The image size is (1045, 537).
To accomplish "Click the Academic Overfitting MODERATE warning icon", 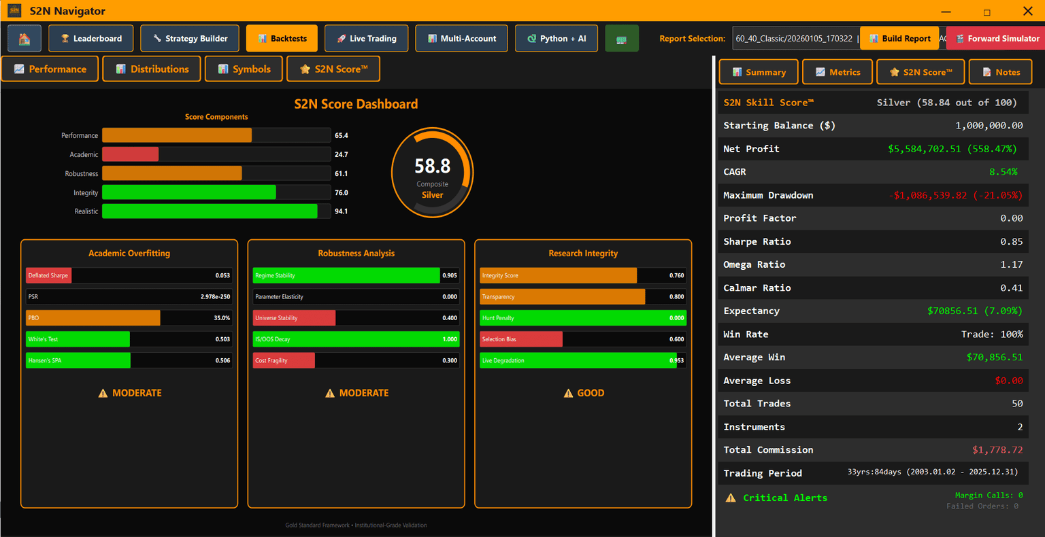I will [x=103, y=393].
